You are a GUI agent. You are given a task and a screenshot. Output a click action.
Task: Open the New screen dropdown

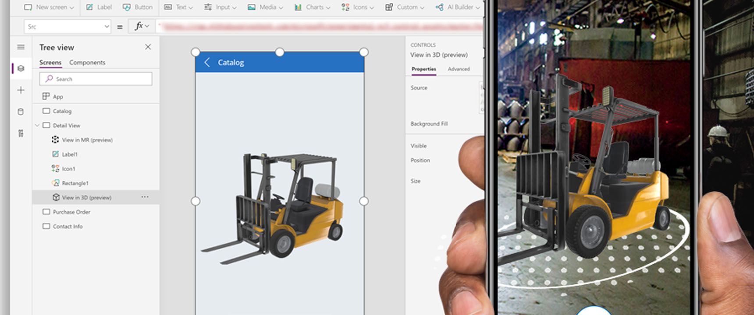(49, 7)
